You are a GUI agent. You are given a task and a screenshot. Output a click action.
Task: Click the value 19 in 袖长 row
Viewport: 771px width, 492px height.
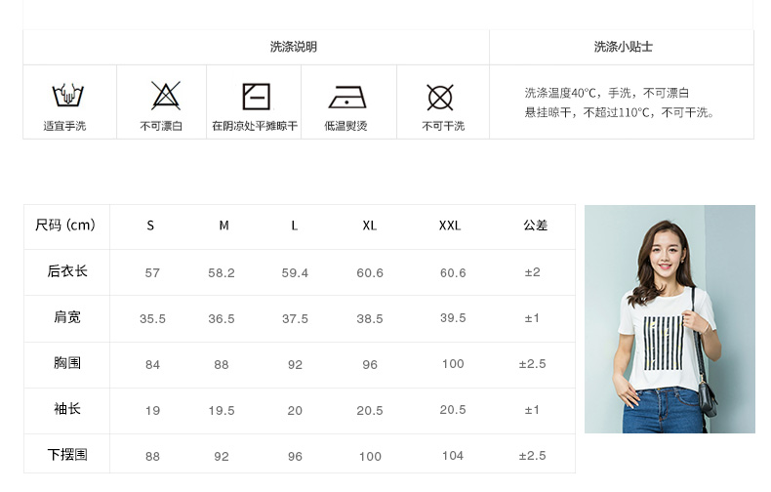(x=152, y=411)
